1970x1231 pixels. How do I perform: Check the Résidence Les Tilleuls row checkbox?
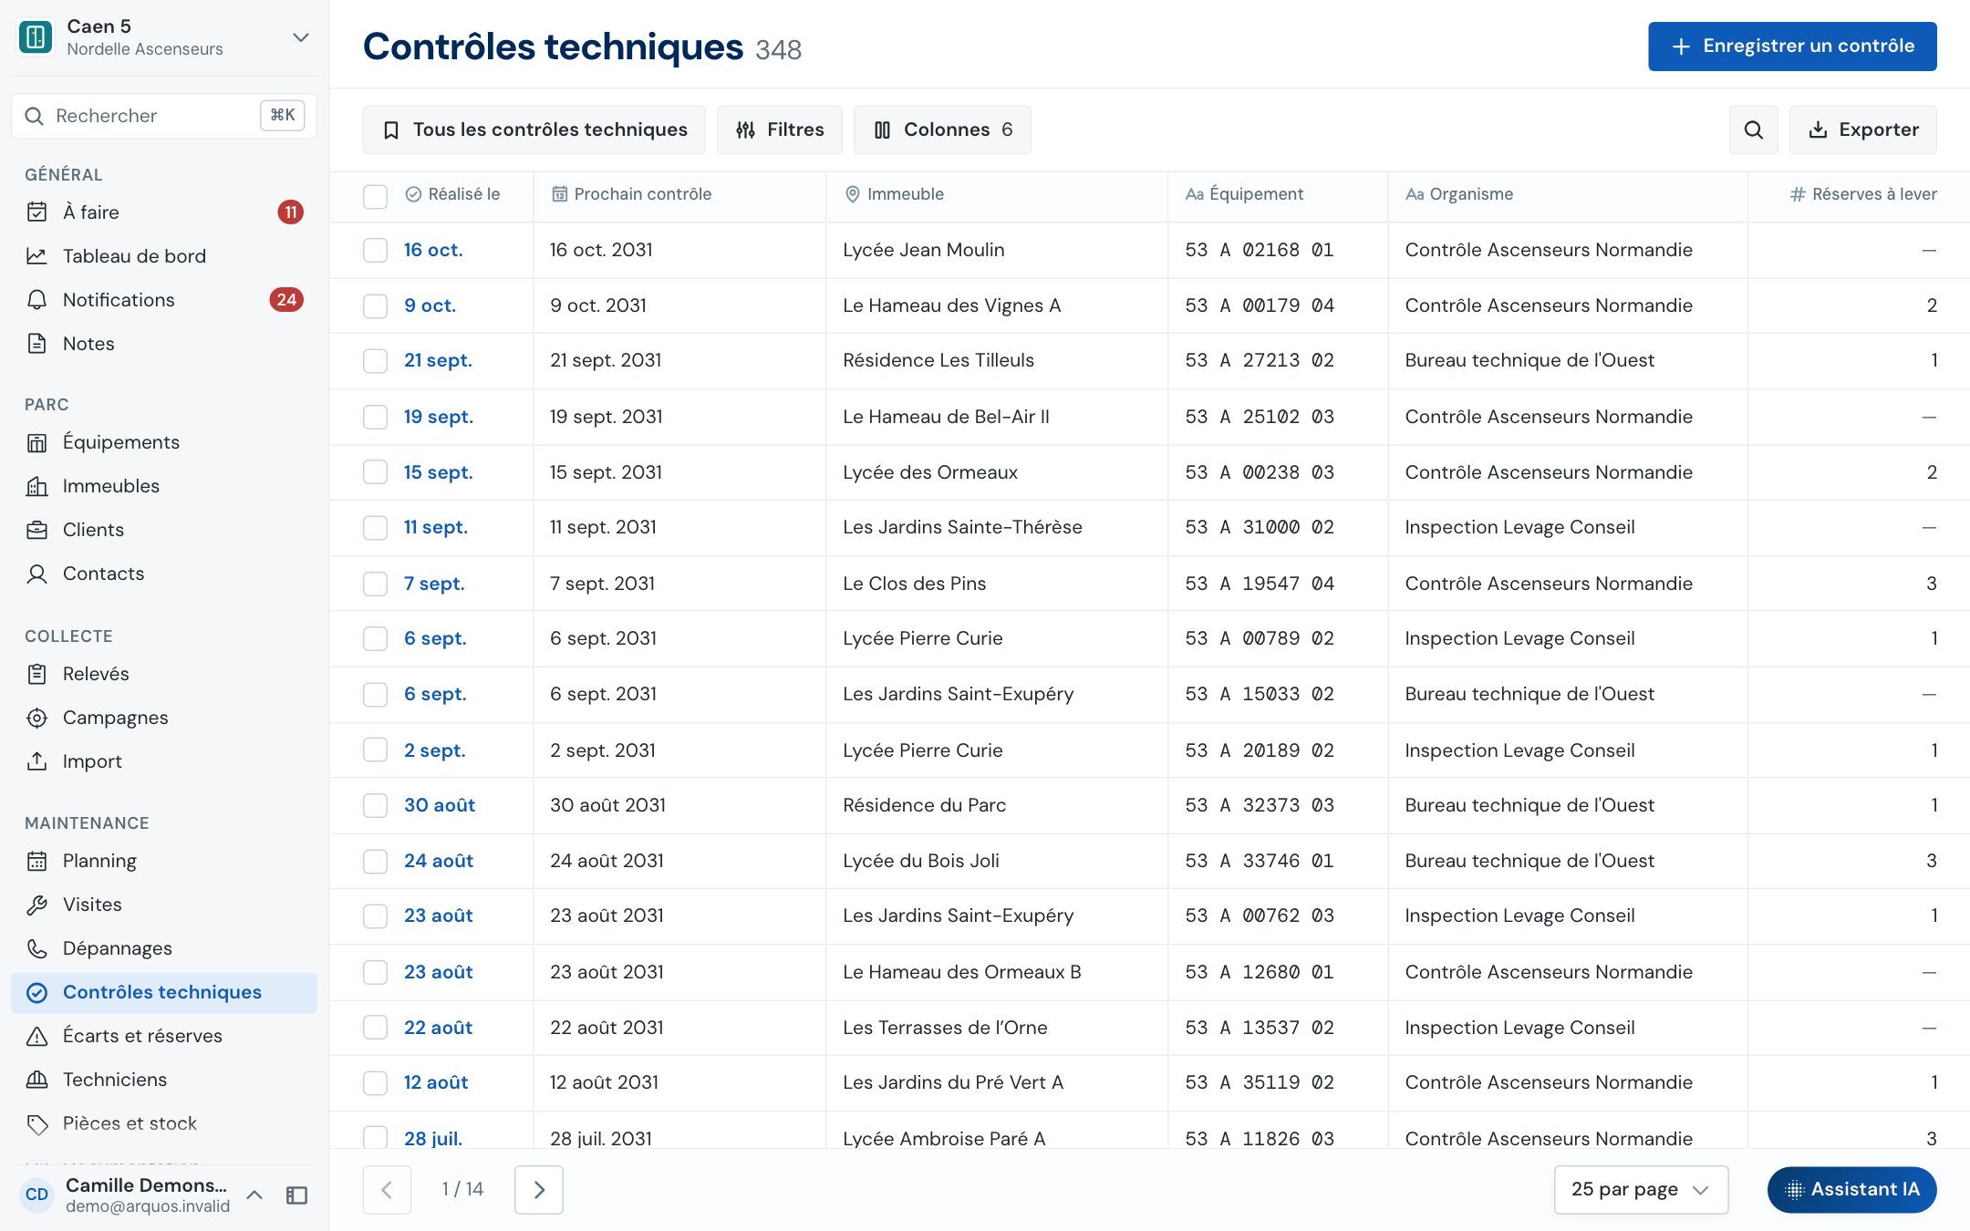(x=375, y=360)
